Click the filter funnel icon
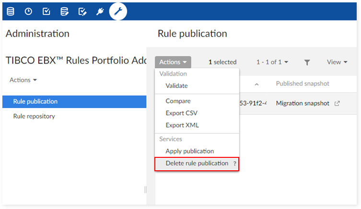The height and width of the screenshot is (209, 361). [x=307, y=62]
